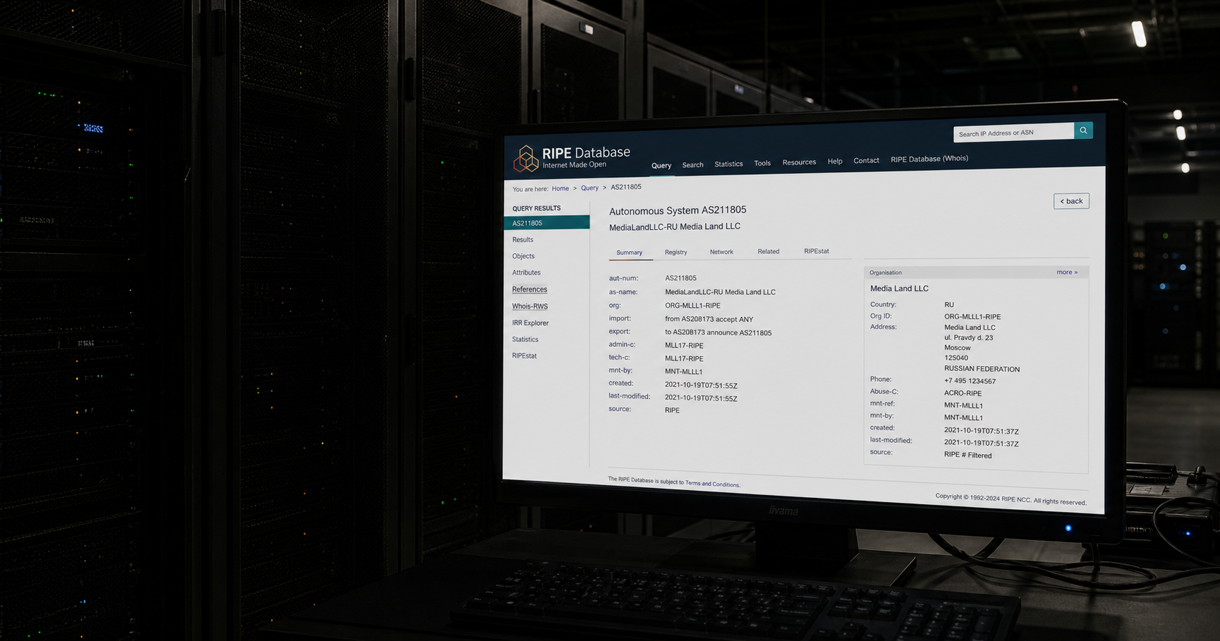Click the search magnifier icon
The height and width of the screenshot is (641, 1220).
pos(1083,130)
